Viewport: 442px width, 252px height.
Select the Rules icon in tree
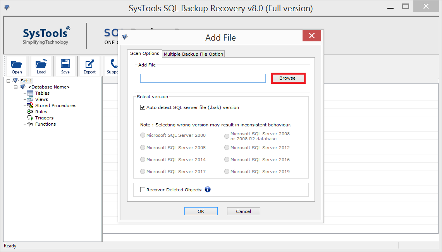30,112
